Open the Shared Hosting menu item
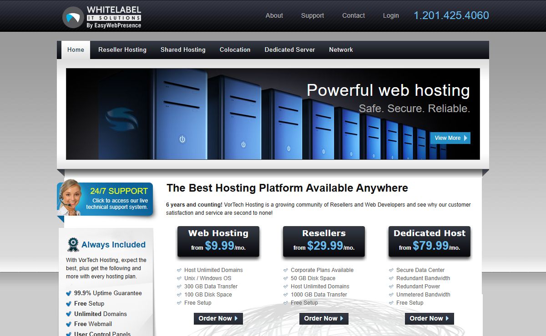This screenshot has width=546, height=336. point(183,50)
